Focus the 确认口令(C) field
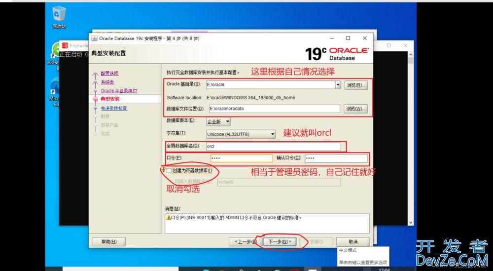 (x=336, y=158)
